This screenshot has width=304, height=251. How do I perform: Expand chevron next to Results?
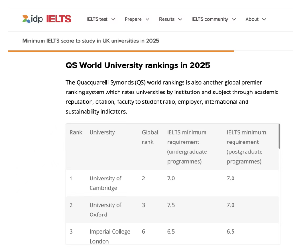tap(180, 19)
